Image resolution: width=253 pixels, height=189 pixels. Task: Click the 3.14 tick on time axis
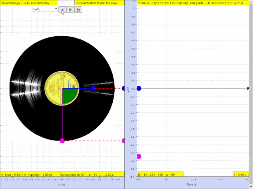(x=193, y=180)
